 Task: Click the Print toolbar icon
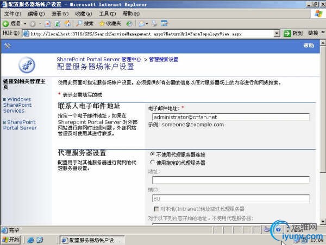[x=154, y=24]
